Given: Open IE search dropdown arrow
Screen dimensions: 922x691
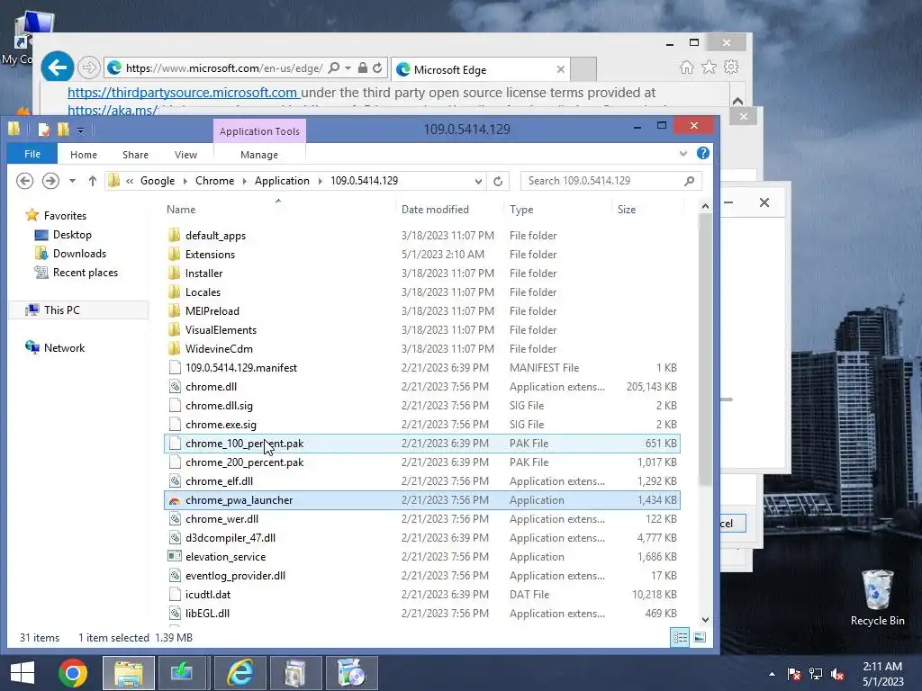Looking at the screenshot, I should [348, 68].
